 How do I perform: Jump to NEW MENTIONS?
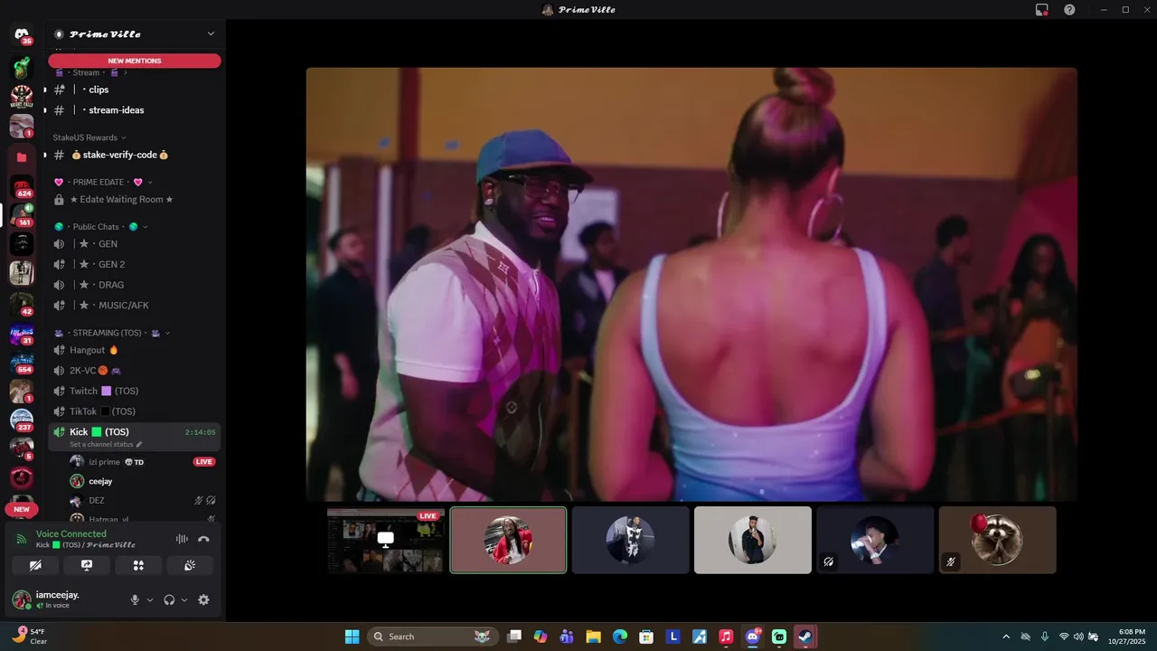coord(135,61)
